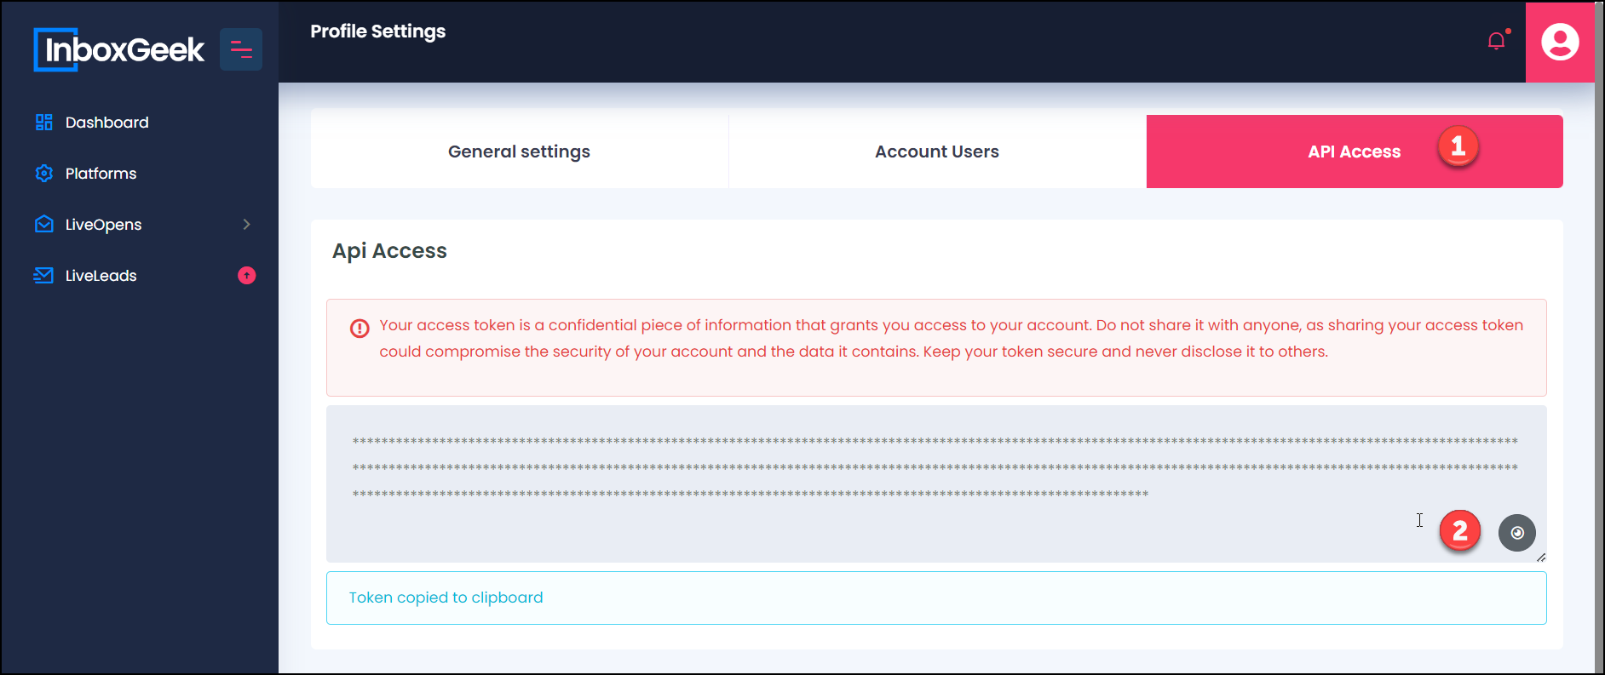Click the masked access token text area
Viewport: 1605px width, 675px height.
click(936, 483)
